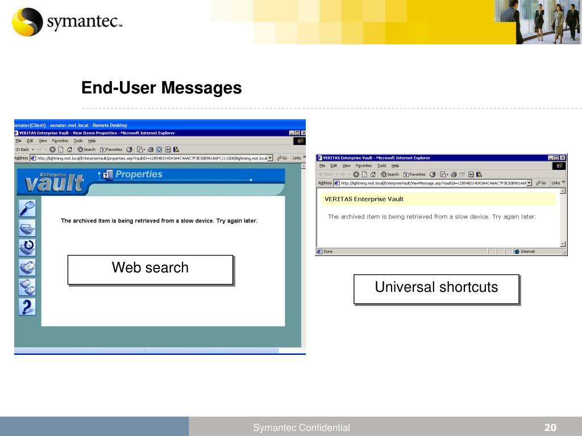The width and height of the screenshot is (582, 436).
Task: Open Help menu in ViewMessage window
Action: pyautogui.click(x=396, y=166)
